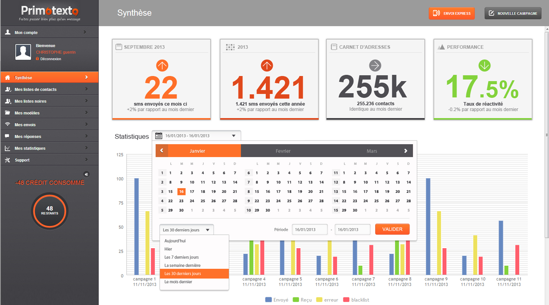Open Mes envois menu item
549x305 pixels.
[49, 125]
